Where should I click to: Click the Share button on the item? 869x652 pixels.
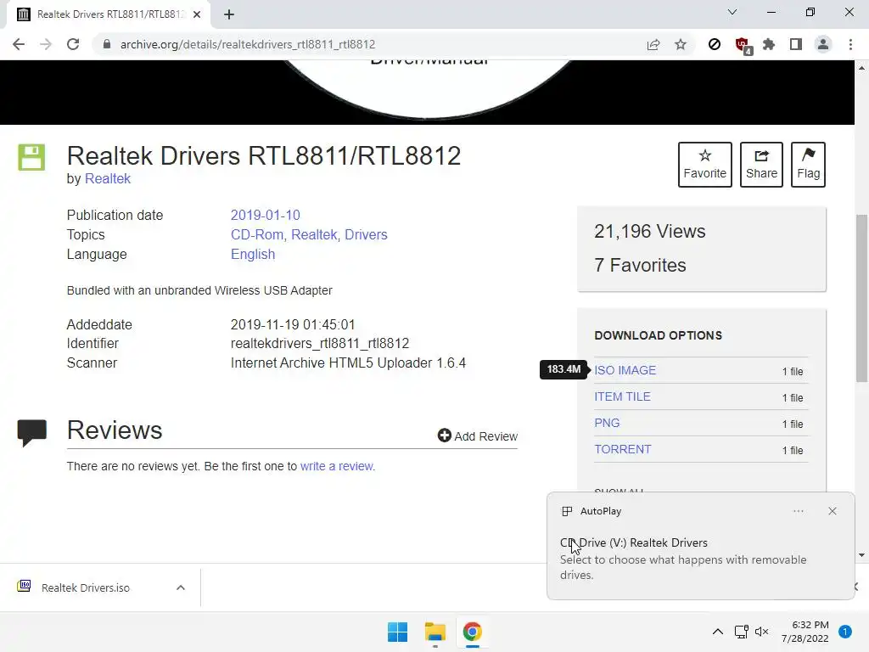(761, 165)
